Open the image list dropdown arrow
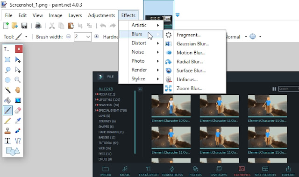Screen dimensions: 299x177 (178, 15)
